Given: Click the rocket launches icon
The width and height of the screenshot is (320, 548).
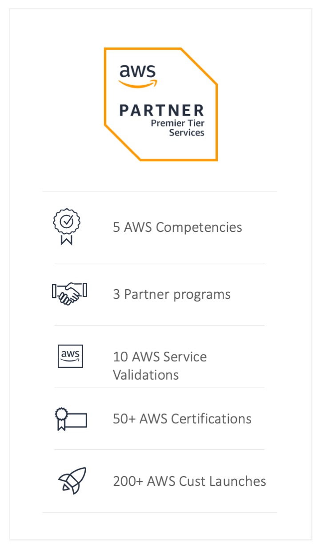Looking at the screenshot, I should pyautogui.click(x=72, y=480).
